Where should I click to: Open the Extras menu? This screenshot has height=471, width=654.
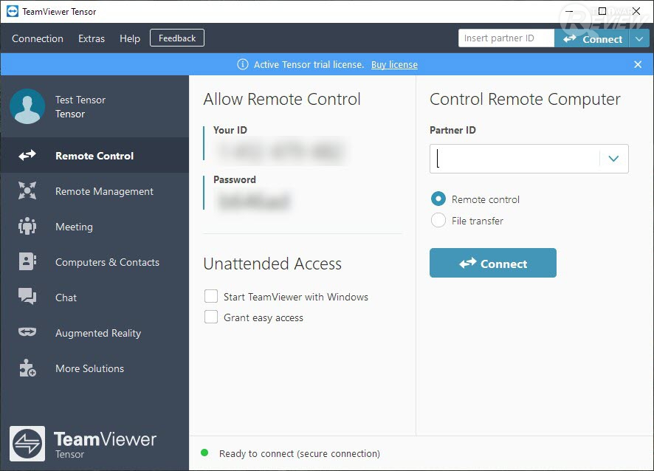(92, 38)
